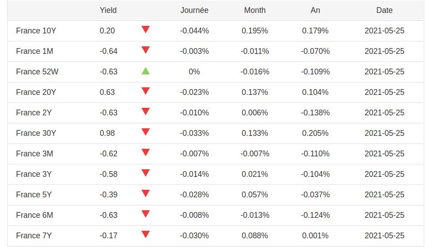Click the red down arrow for France 10Y
Screen dimensions: 434x249
[x=145, y=30]
